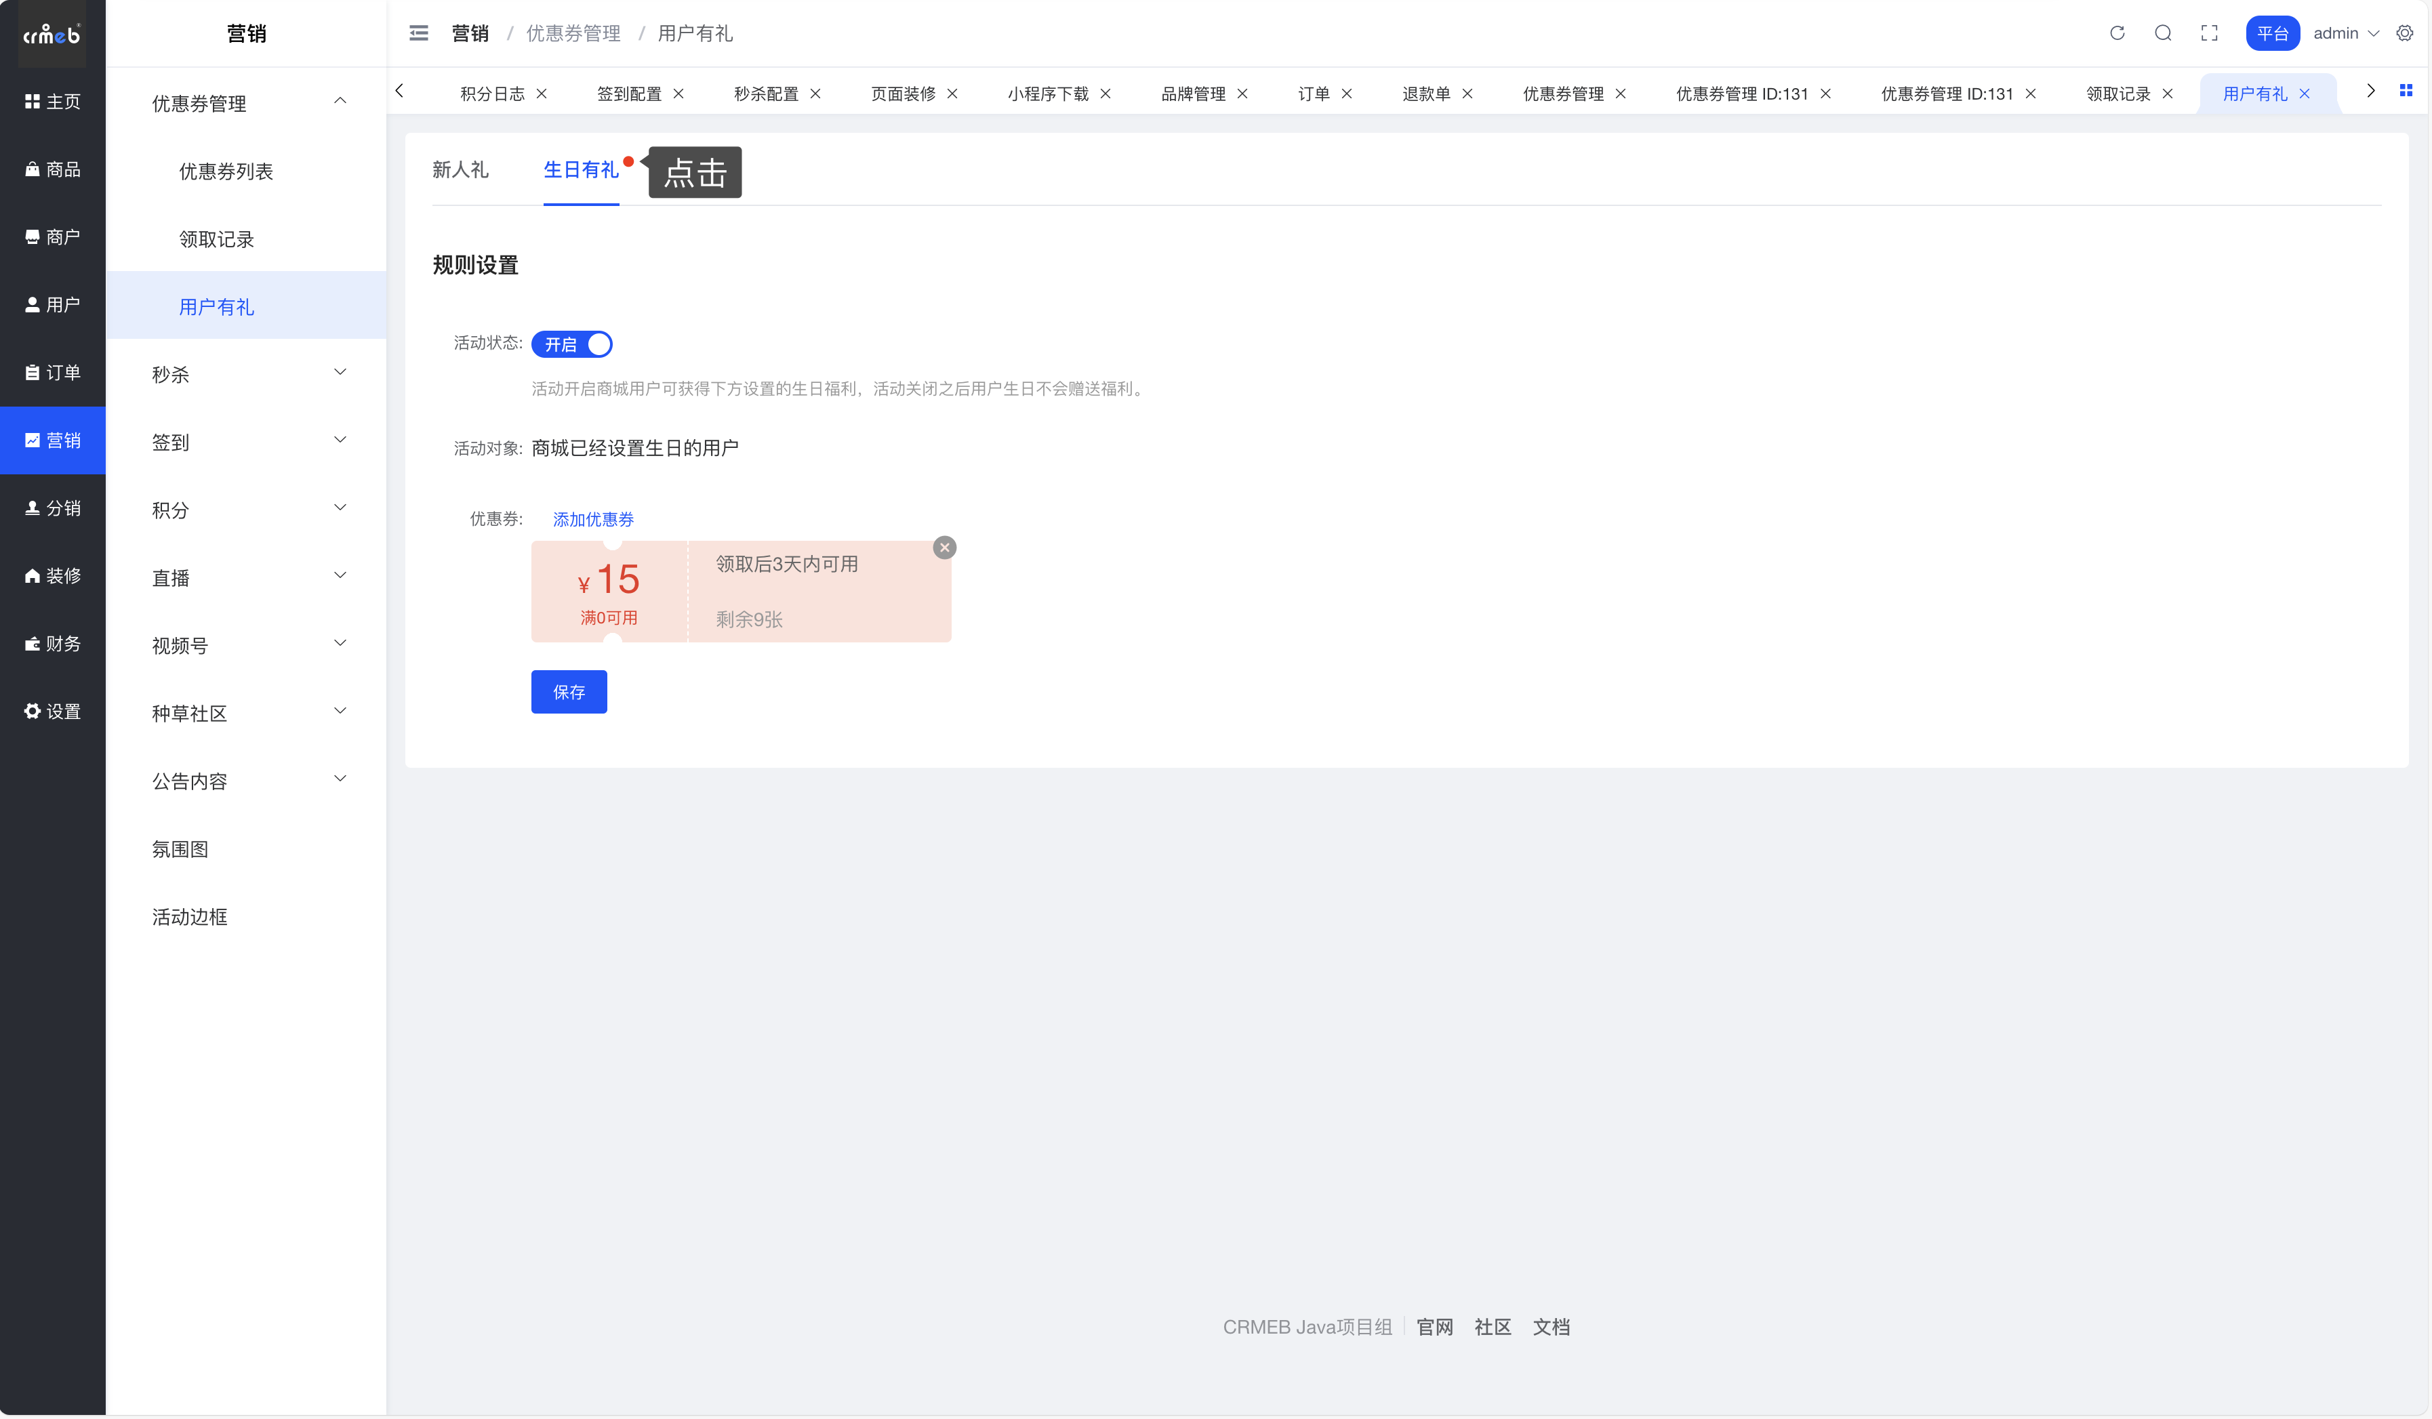Open the tab grid menu icon
2432x1419 pixels.
point(2406,91)
